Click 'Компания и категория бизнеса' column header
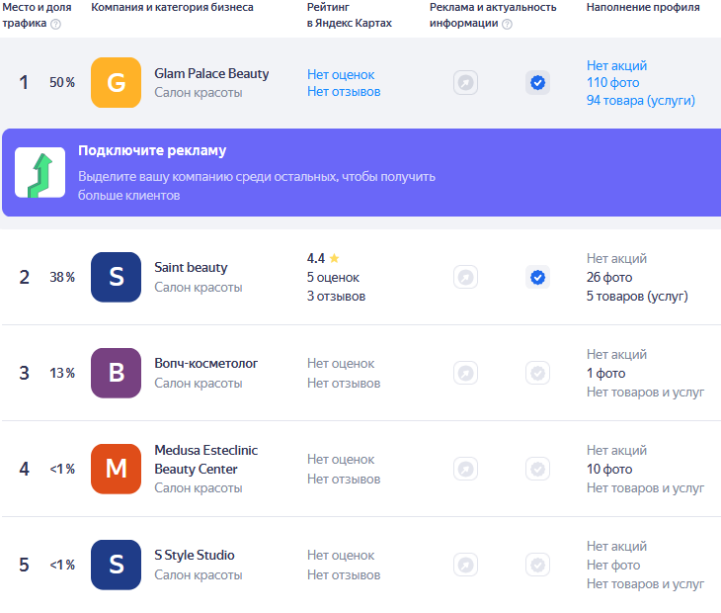 click(x=172, y=7)
